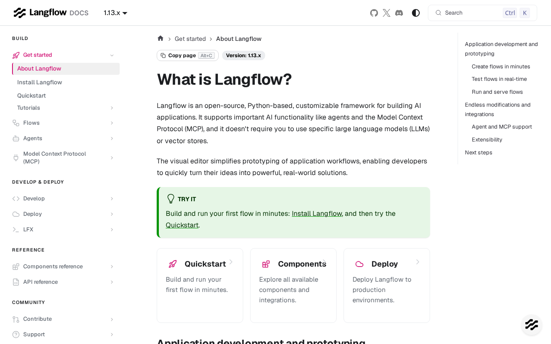Viewport: 551px width, 344px height.
Task: Open the 1.13.x version dropdown
Action: [115, 13]
